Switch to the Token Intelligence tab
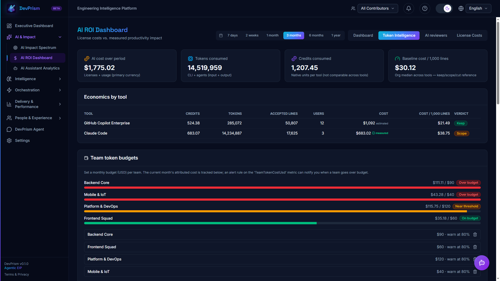 [399, 35]
